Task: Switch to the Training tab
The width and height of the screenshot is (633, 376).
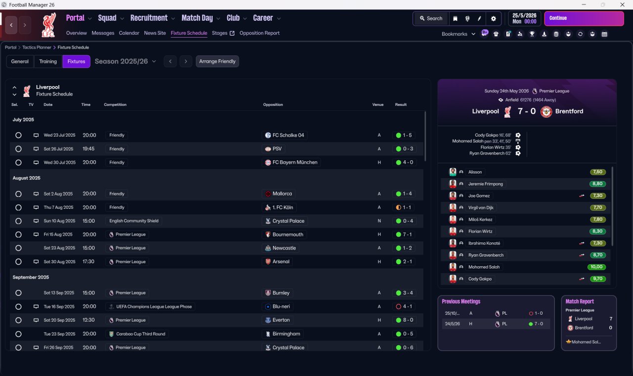Action: [x=48, y=61]
